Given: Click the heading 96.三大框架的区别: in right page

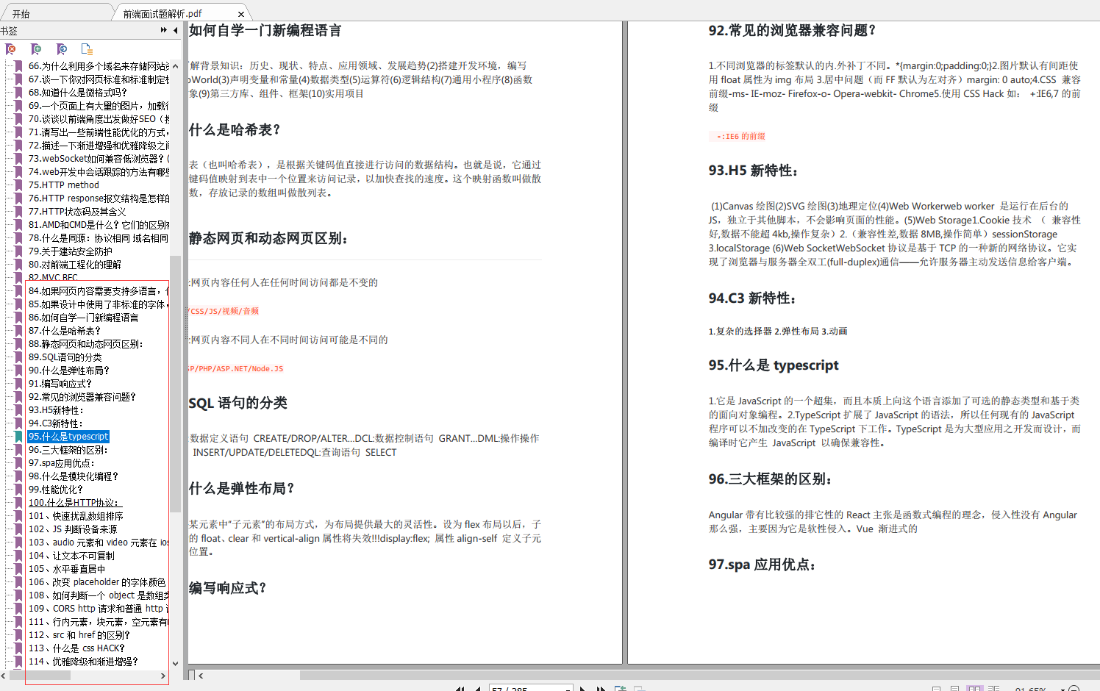Looking at the screenshot, I should [x=770, y=479].
